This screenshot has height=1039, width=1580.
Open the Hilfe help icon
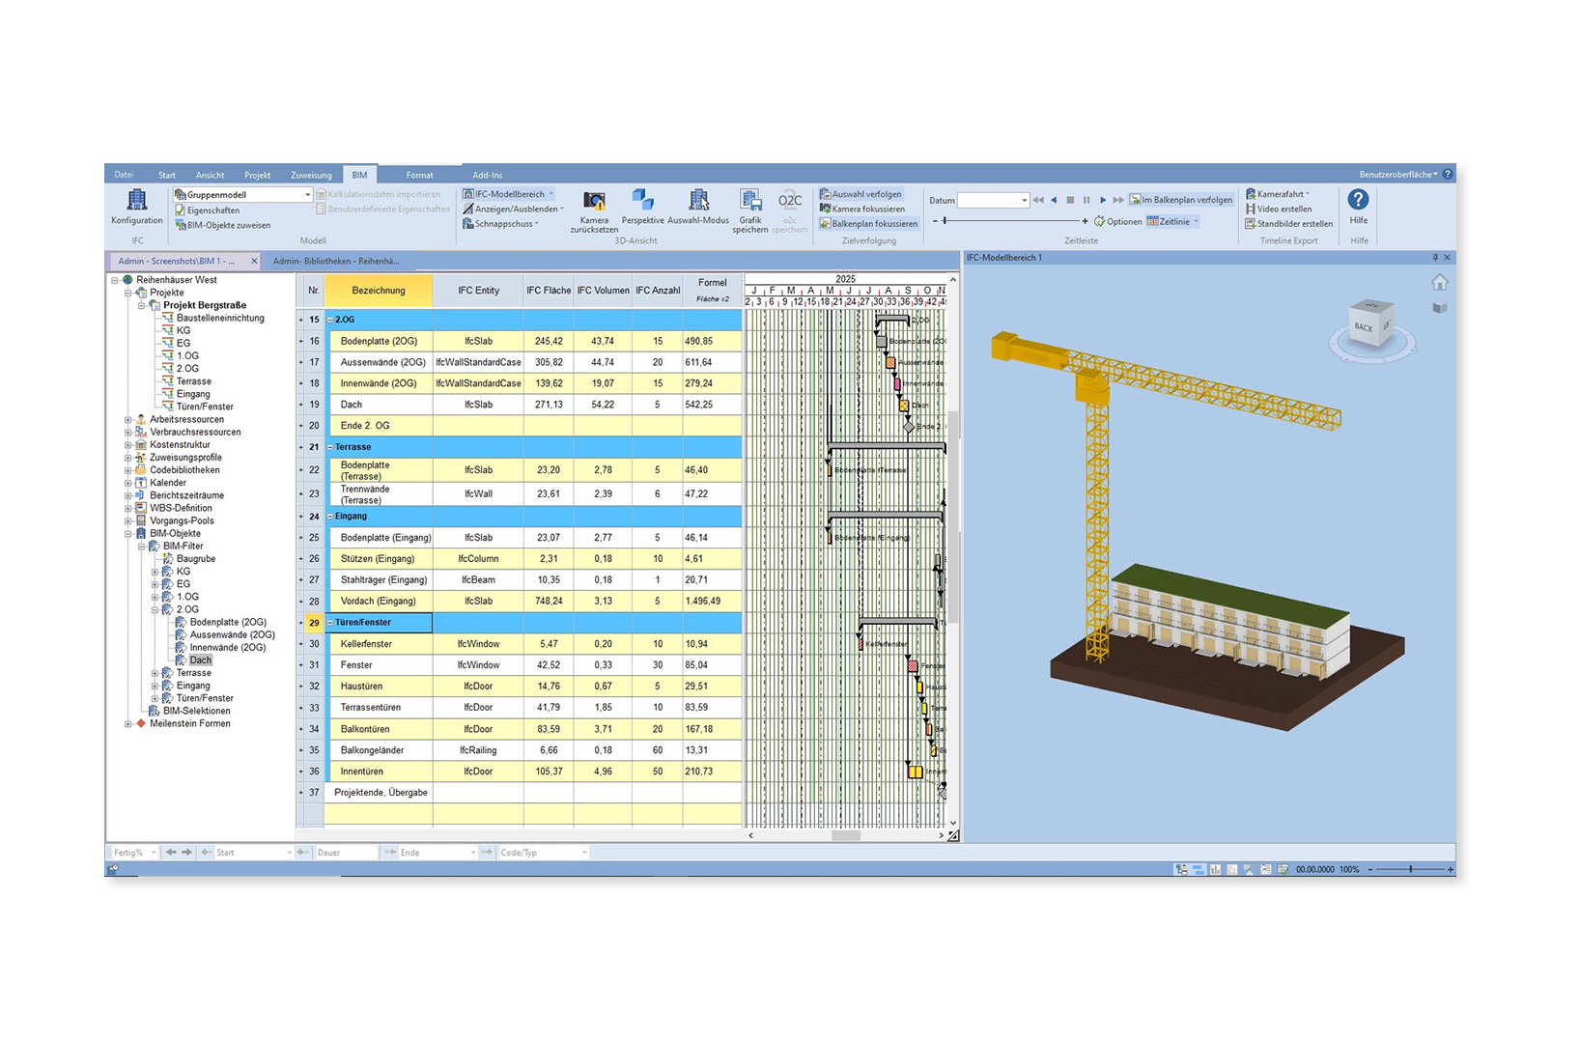(1358, 206)
